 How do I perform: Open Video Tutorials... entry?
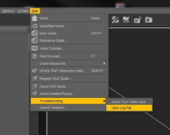[69, 48]
